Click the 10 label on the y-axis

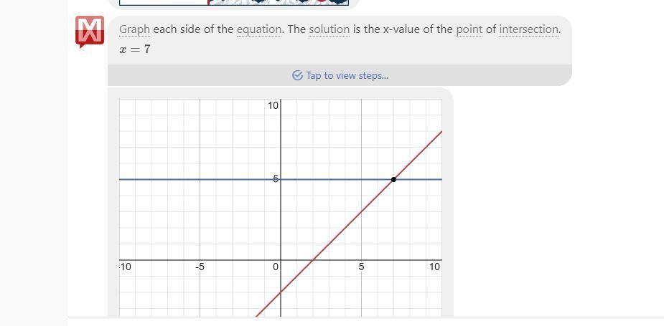(273, 105)
